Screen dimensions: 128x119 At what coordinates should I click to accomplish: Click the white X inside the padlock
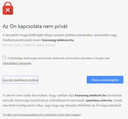(8, 10)
